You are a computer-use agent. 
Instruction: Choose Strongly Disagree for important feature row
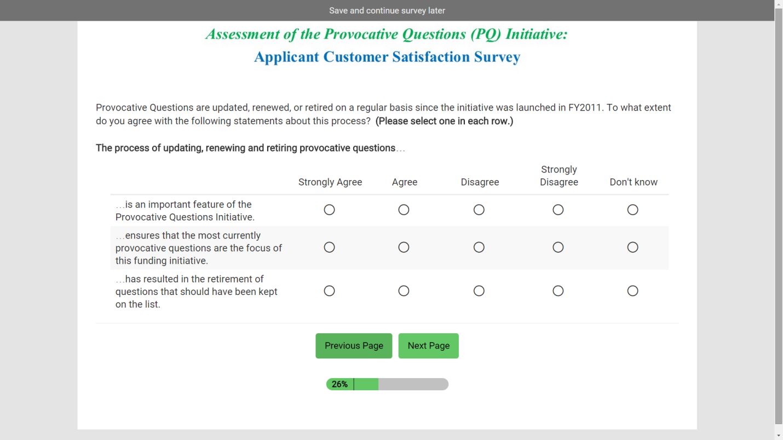click(558, 210)
